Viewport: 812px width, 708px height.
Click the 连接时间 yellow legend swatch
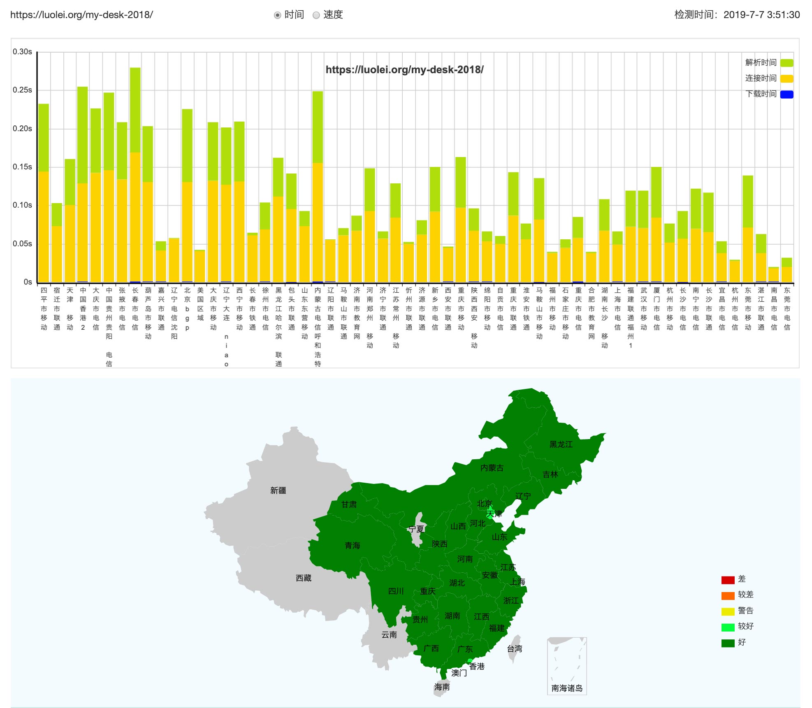(786, 79)
